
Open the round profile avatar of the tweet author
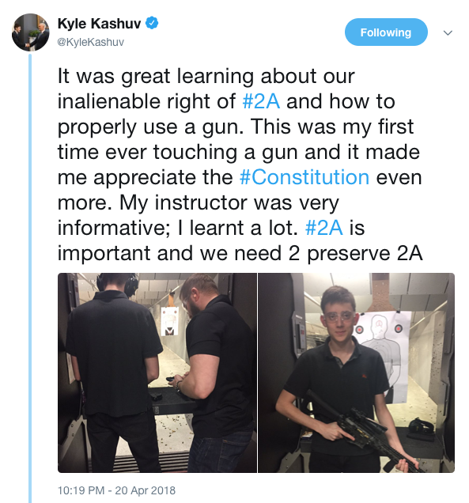click(x=31, y=32)
